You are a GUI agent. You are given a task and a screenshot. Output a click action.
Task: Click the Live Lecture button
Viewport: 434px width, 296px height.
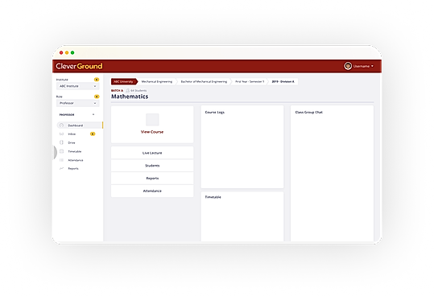(x=152, y=153)
